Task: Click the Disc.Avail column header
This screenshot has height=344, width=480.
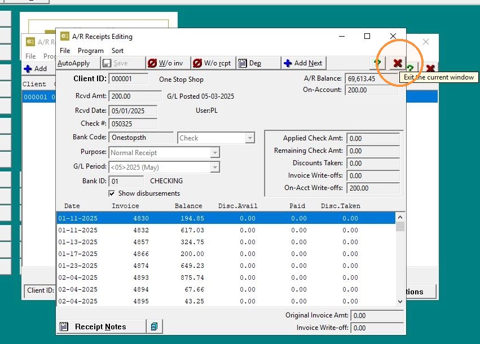Action: 238,206
